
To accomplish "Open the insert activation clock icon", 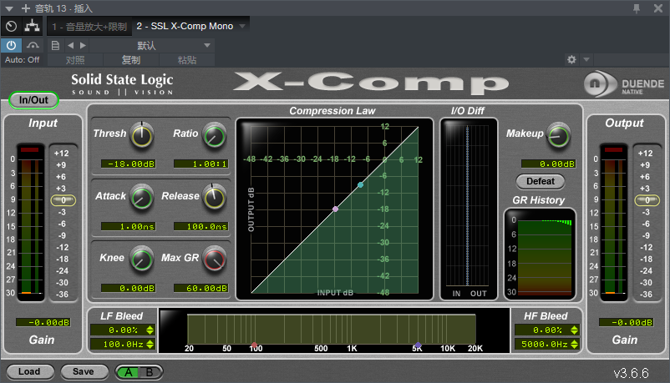I will pyautogui.click(x=12, y=27).
